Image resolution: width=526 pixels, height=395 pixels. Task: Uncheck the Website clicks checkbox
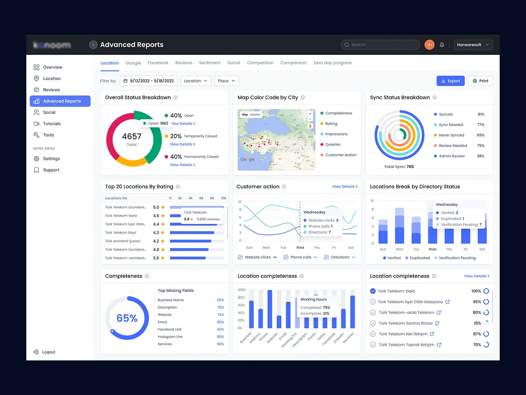[240, 257]
